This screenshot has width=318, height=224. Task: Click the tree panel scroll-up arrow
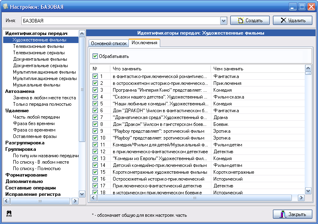82,33
